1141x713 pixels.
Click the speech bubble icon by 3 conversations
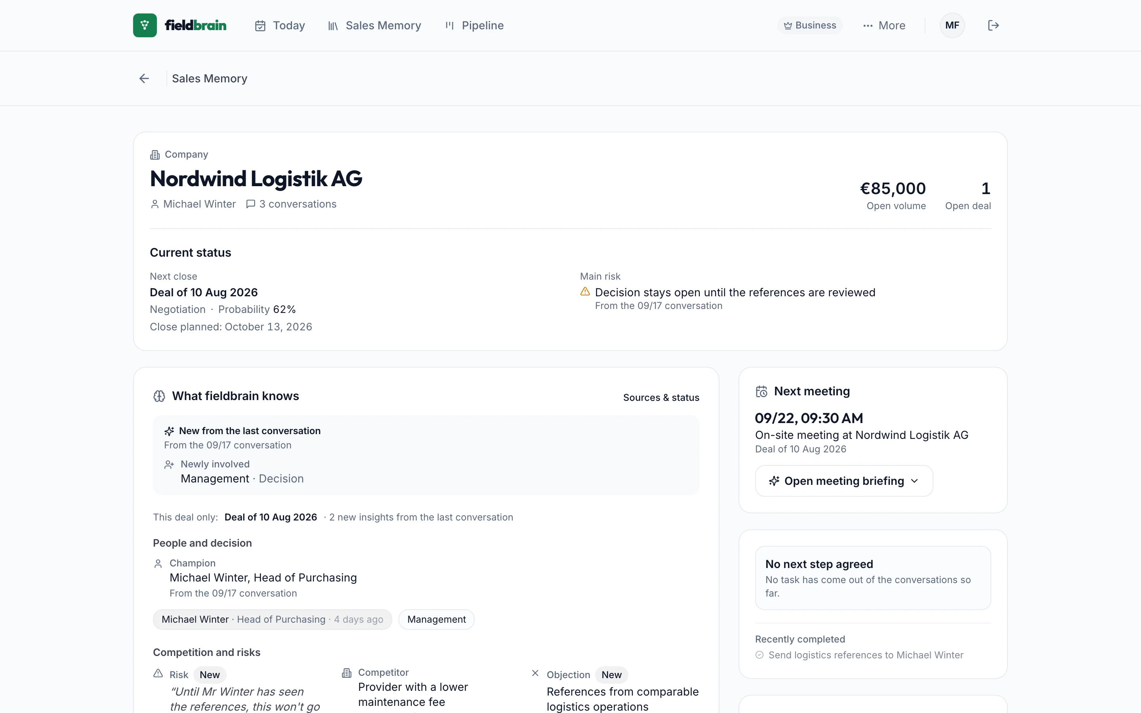tap(251, 204)
